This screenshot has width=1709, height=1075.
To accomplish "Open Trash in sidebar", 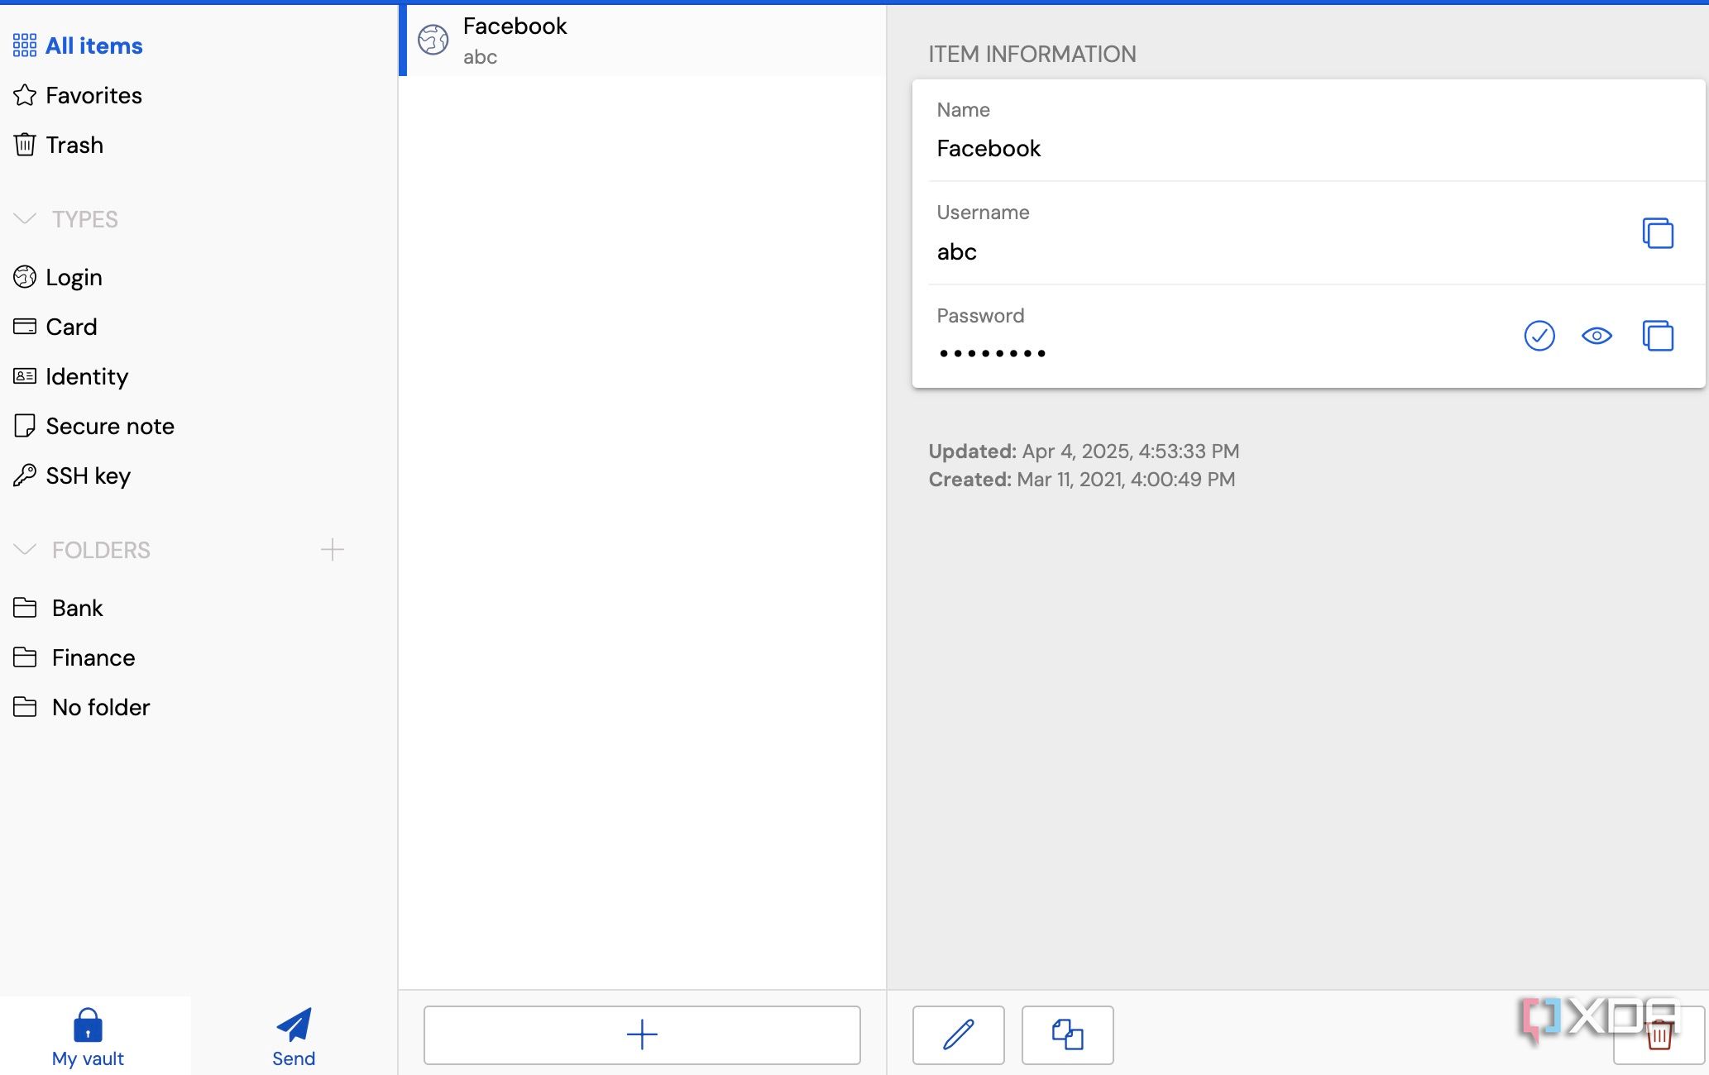I will coord(74,145).
